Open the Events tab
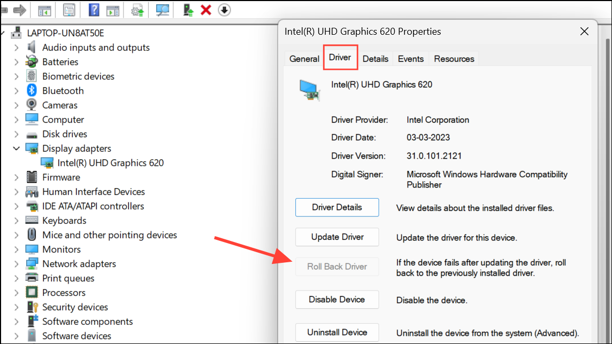This screenshot has width=612, height=344. [410, 59]
